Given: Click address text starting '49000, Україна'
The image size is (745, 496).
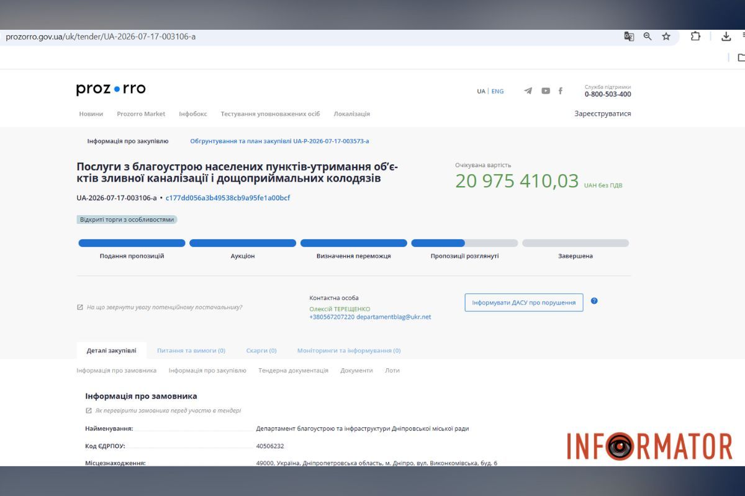Looking at the screenshot, I should click(377, 463).
